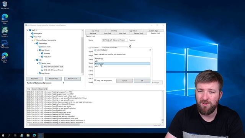Switch to the Desktop tab
245x138 pixels.
[x=114, y=31]
